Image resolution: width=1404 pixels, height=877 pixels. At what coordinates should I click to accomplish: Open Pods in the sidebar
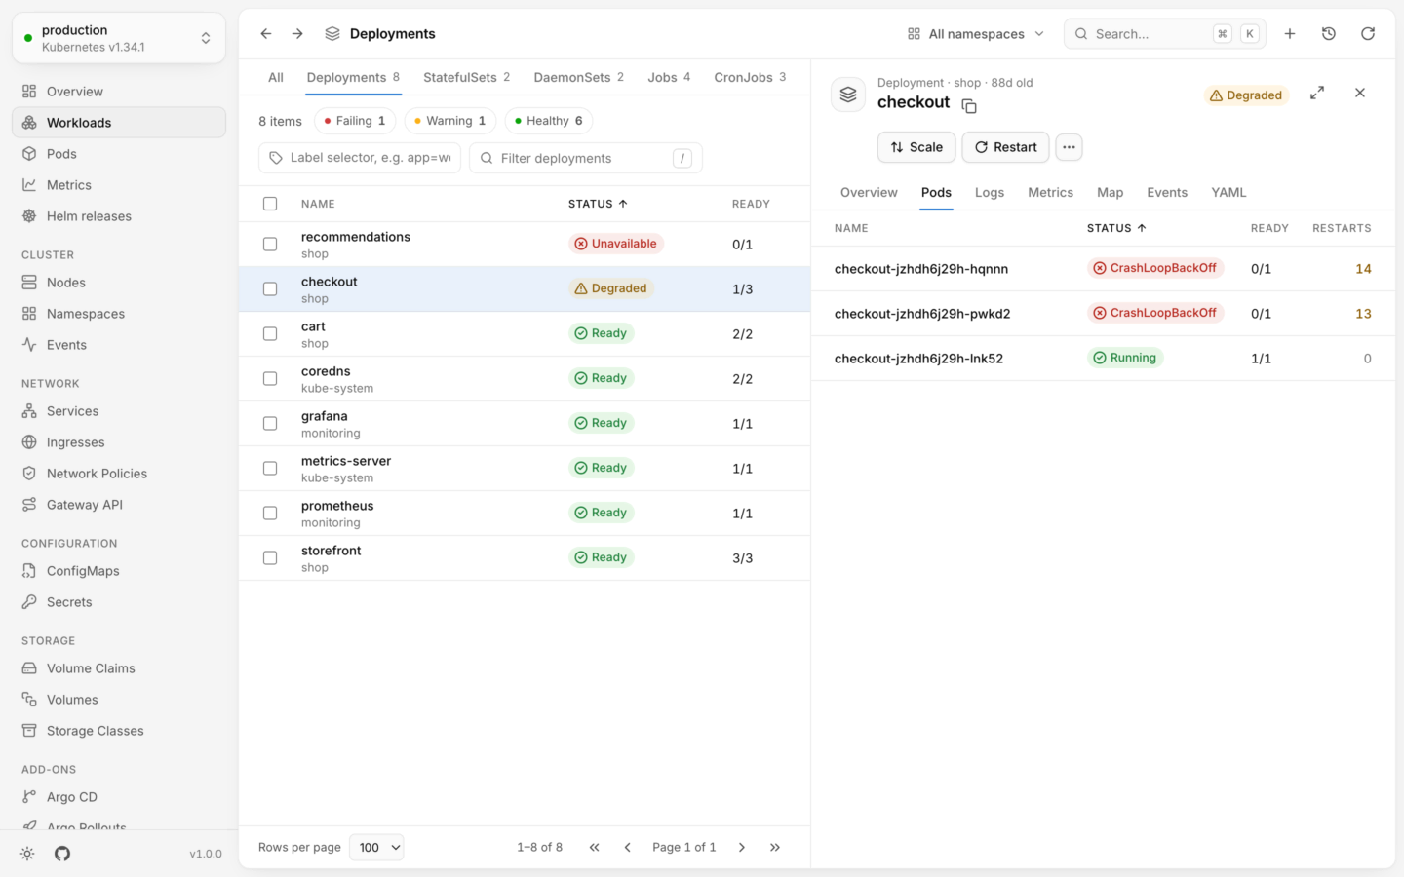[x=119, y=154]
